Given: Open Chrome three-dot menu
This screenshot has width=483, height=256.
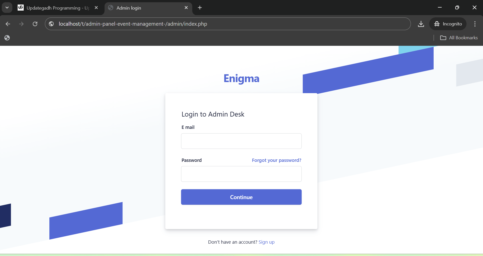Looking at the screenshot, I should click(x=475, y=24).
